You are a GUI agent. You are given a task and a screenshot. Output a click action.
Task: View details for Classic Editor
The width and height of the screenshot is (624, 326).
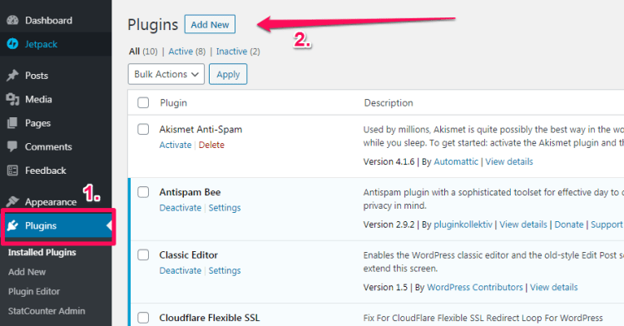[x=553, y=287]
